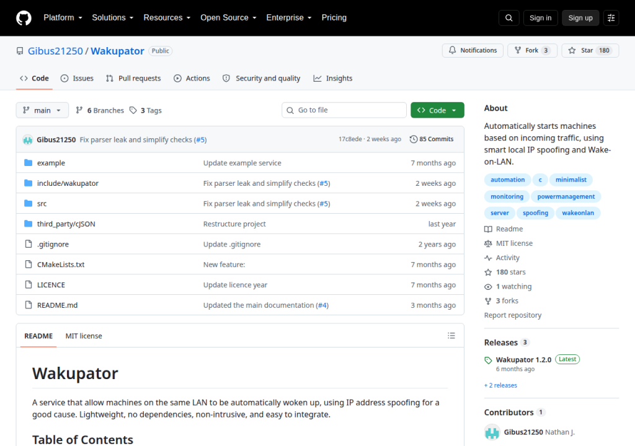Image resolution: width=635 pixels, height=446 pixels.
Task: Select the README tab
Action: (38, 336)
